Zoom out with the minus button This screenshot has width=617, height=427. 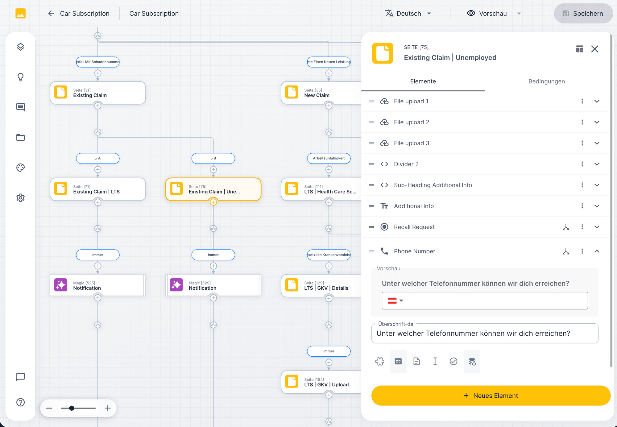tap(49, 408)
